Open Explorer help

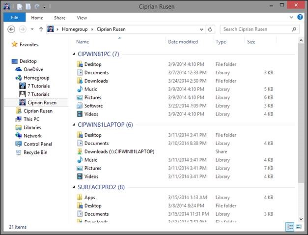coord(300,17)
